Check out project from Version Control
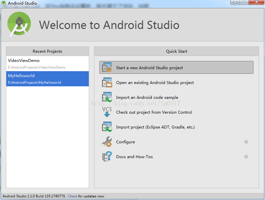 154,112
